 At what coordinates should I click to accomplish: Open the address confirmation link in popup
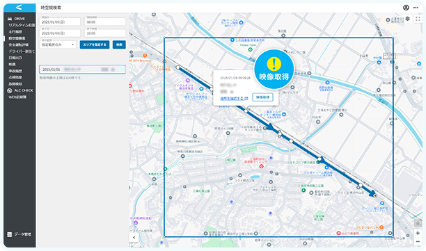234,98
